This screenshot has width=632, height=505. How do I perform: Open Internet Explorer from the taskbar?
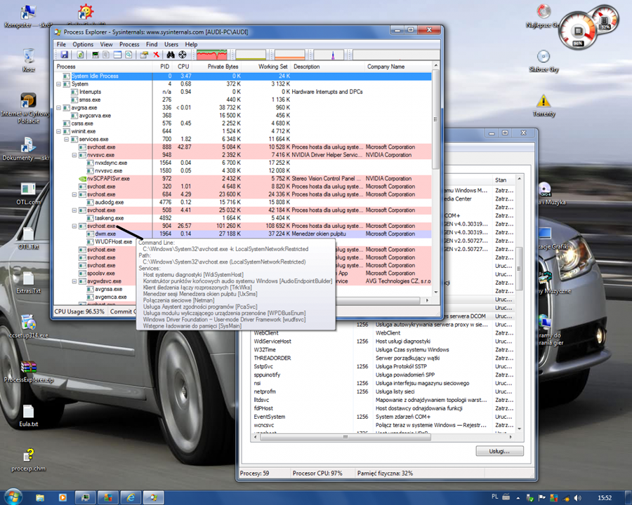pos(131,498)
